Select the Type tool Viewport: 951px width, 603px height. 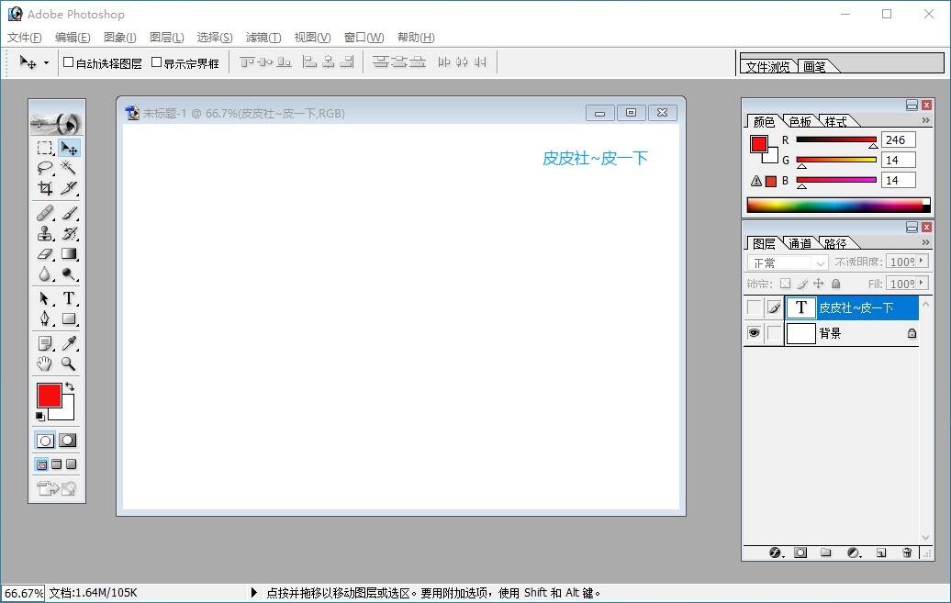[x=69, y=298]
